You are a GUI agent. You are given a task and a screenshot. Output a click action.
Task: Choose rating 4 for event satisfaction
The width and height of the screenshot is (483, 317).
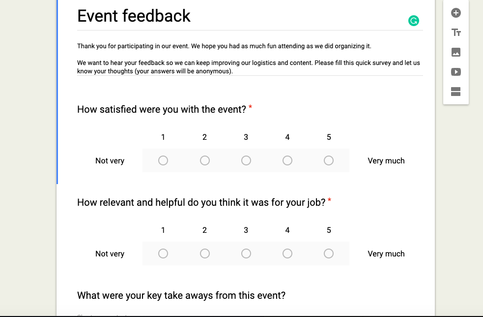coord(287,160)
